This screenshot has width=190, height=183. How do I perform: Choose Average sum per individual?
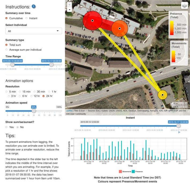(x=7, y=50)
